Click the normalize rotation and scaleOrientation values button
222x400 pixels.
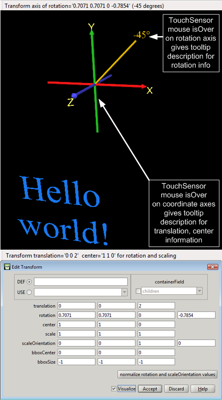pyautogui.click(x=167, y=374)
